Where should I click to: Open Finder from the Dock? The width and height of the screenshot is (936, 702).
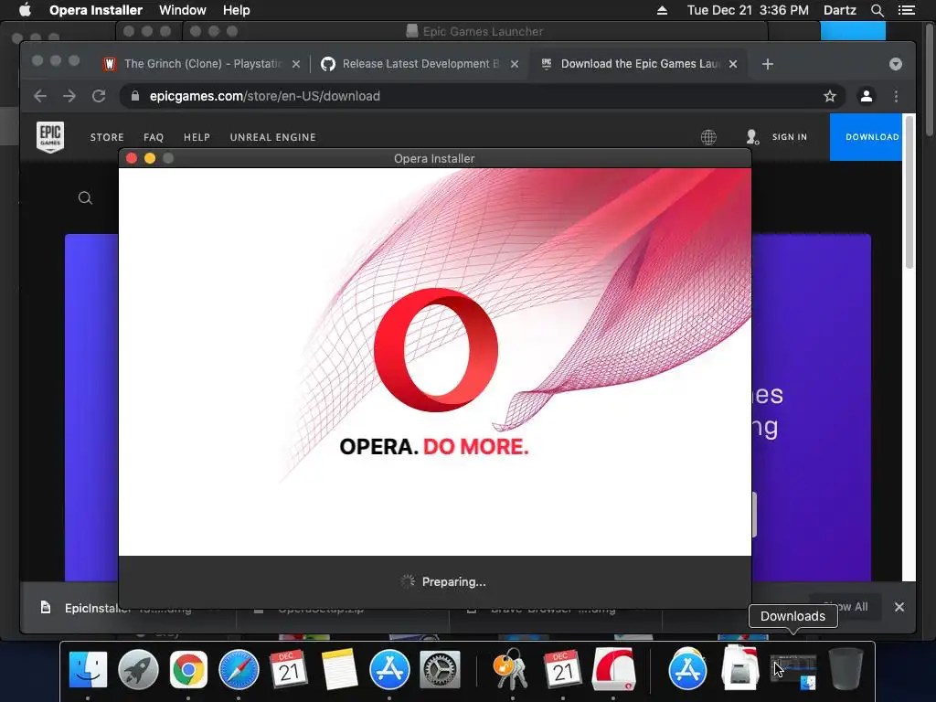(88, 669)
